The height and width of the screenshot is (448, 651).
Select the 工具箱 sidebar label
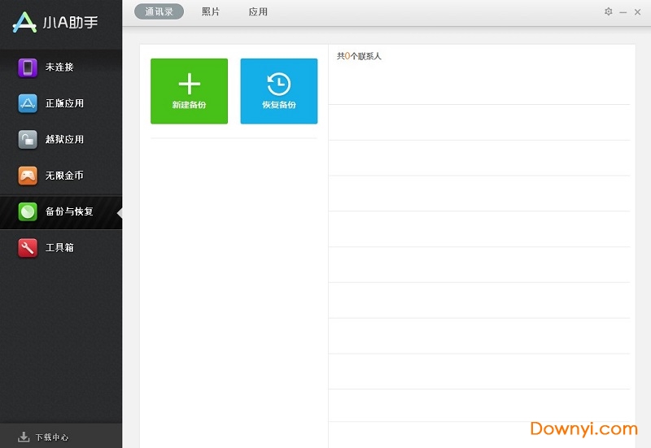(x=59, y=248)
